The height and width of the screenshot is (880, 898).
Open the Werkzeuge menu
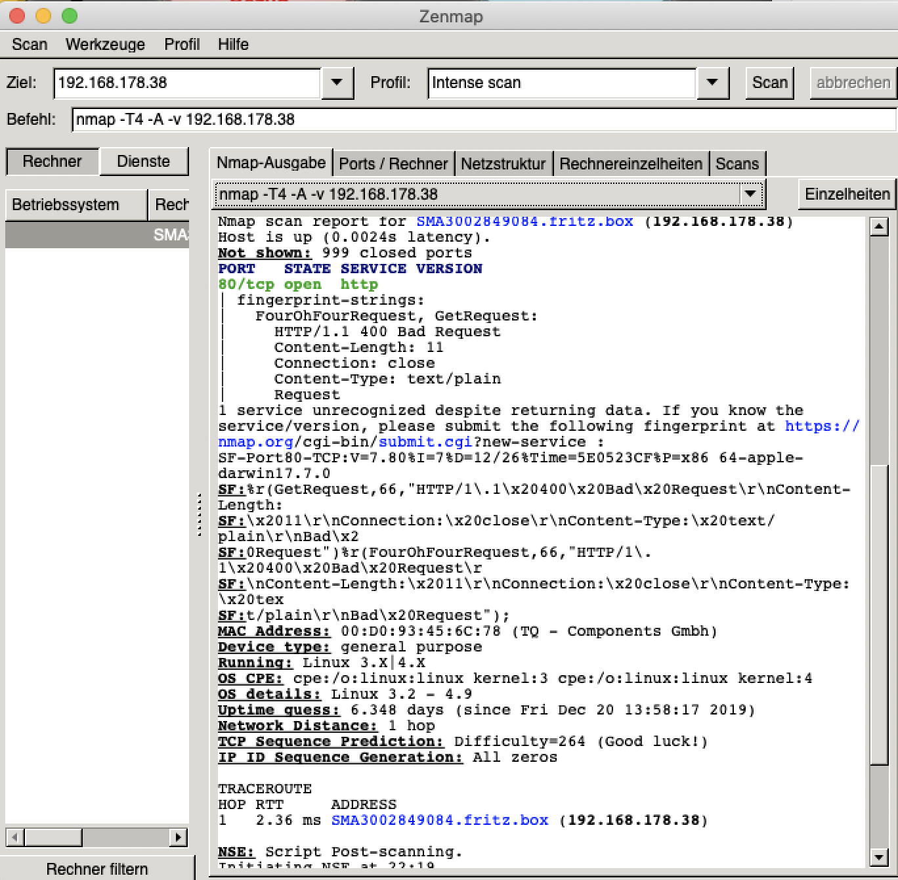(105, 45)
